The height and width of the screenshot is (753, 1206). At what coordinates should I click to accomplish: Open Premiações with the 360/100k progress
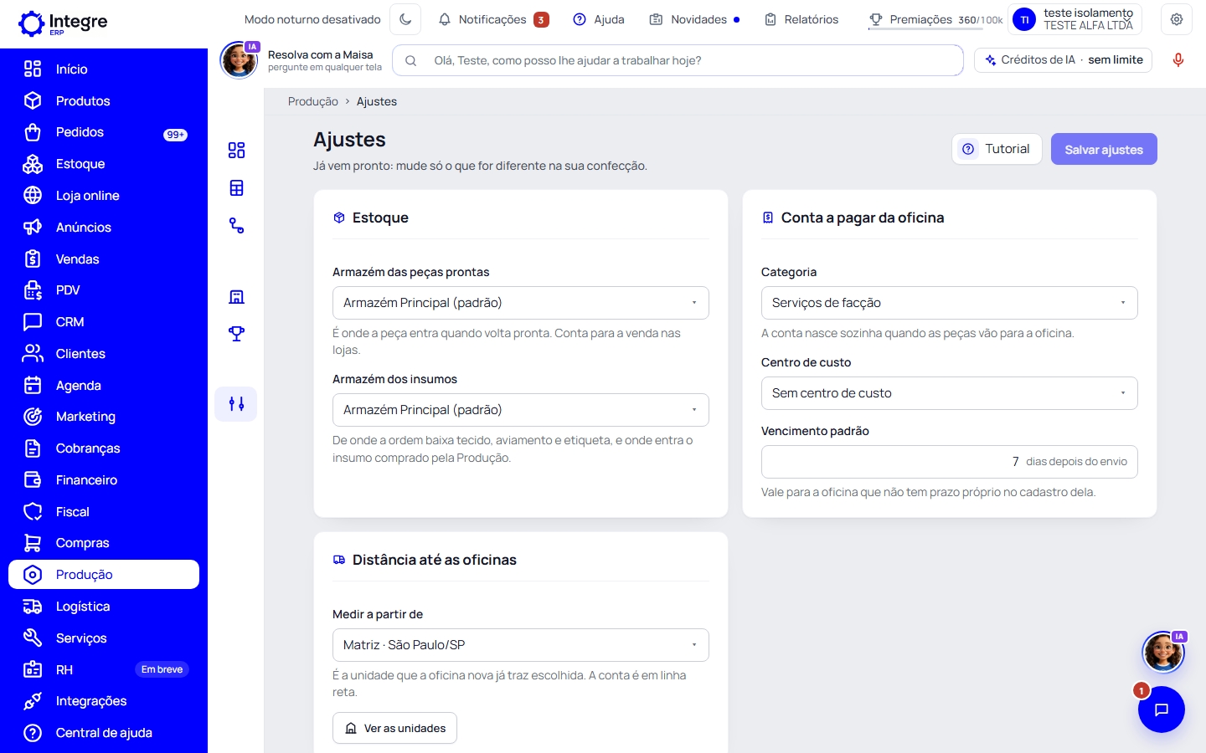click(935, 19)
